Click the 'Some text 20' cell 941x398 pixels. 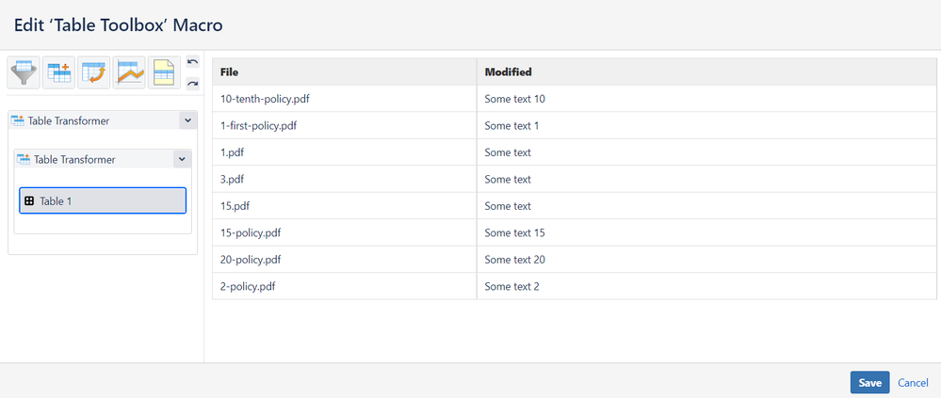515,260
